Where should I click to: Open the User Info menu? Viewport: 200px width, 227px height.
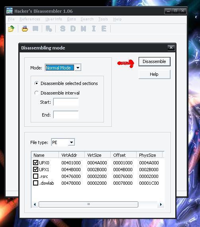tap(54, 19)
